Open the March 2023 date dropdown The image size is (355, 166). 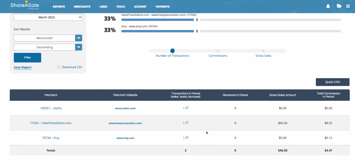48,17
